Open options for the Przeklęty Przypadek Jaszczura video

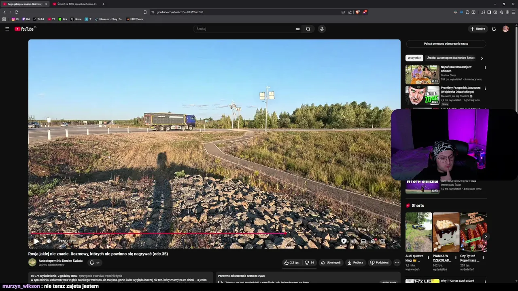click(485, 88)
